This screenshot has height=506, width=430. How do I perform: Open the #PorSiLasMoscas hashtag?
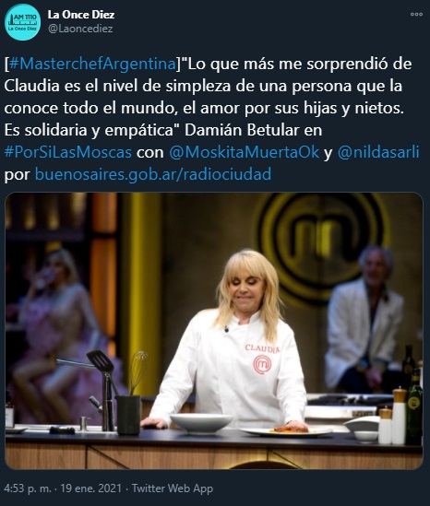[68, 152]
